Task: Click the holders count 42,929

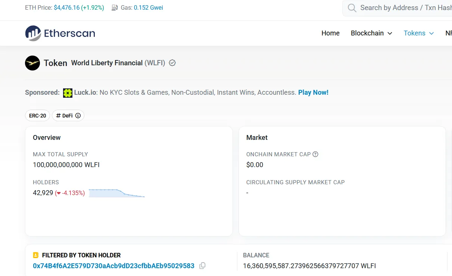Action: 43,193
